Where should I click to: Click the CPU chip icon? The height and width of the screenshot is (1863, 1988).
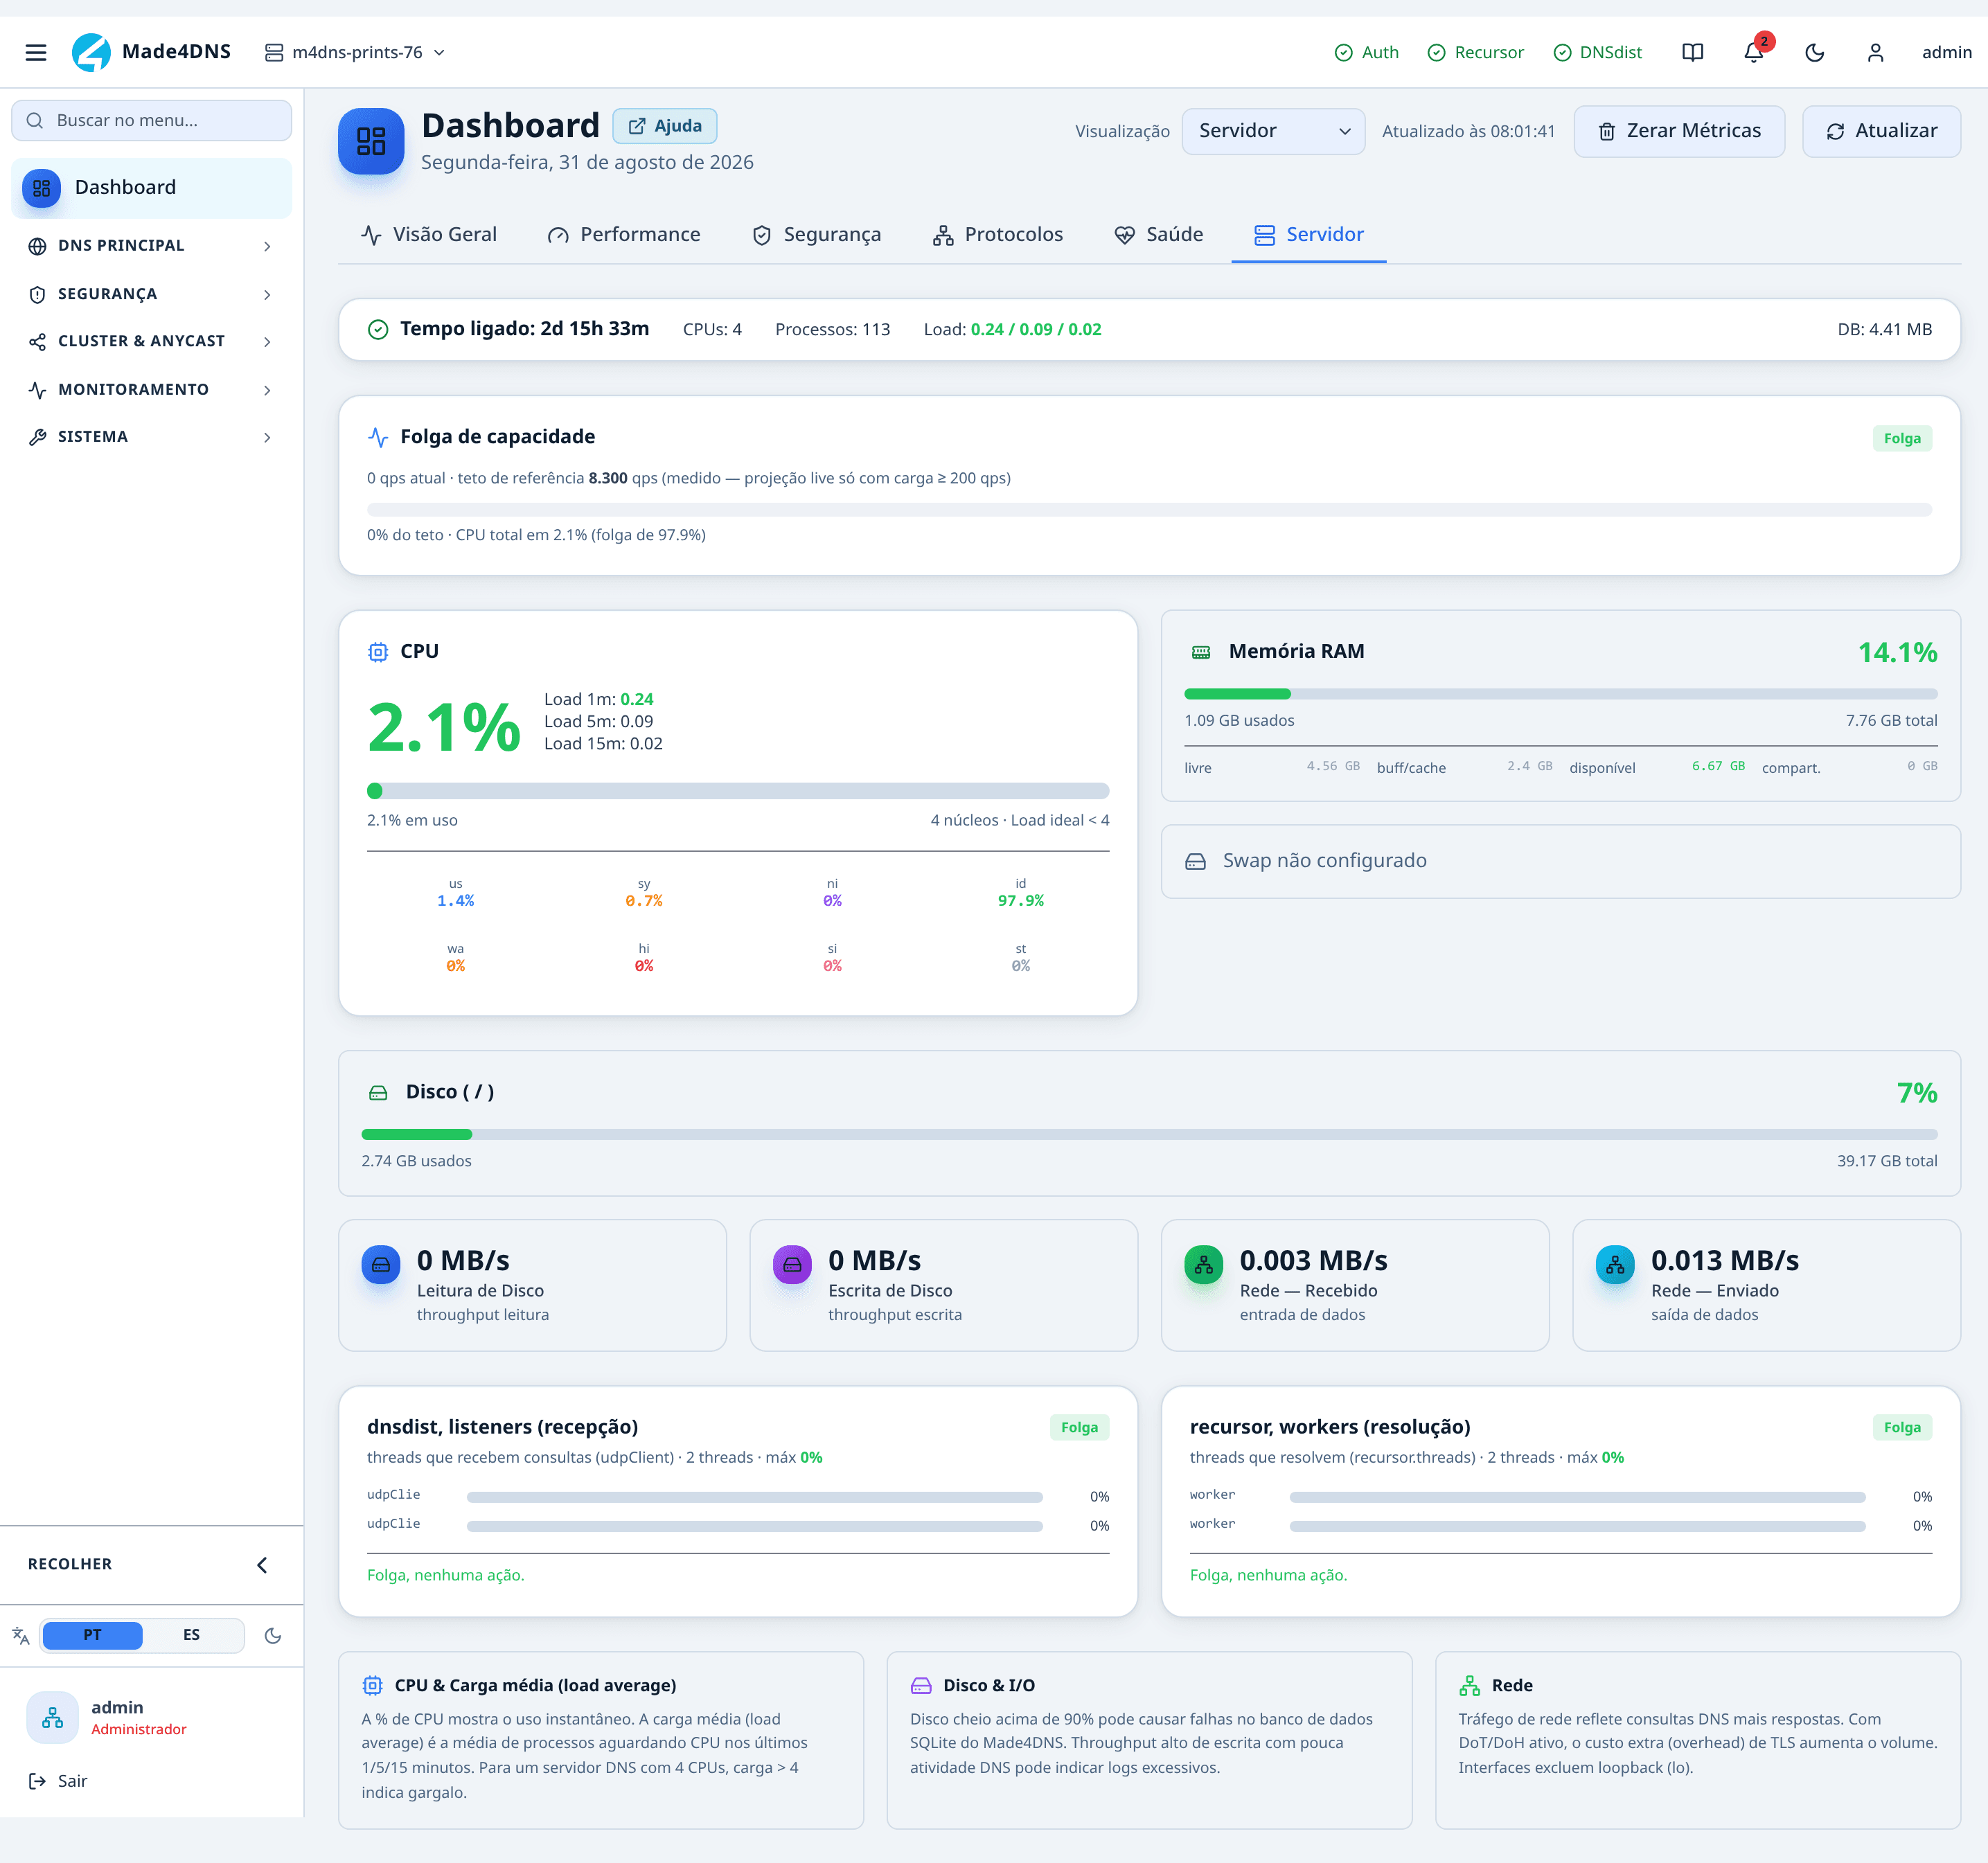(x=378, y=652)
